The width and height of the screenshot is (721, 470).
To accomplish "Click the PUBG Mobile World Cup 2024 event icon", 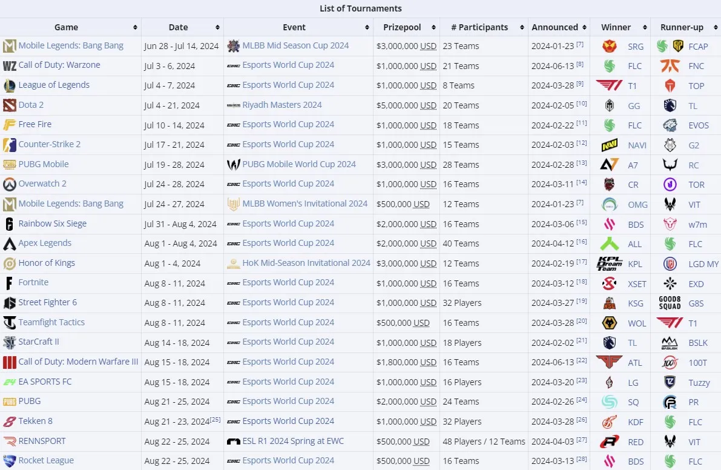I will point(234,165).
